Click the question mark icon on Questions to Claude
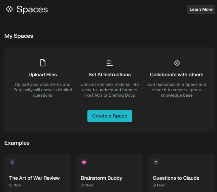The height and width of the screenshot is (192, 217). [x=156, y=162]
